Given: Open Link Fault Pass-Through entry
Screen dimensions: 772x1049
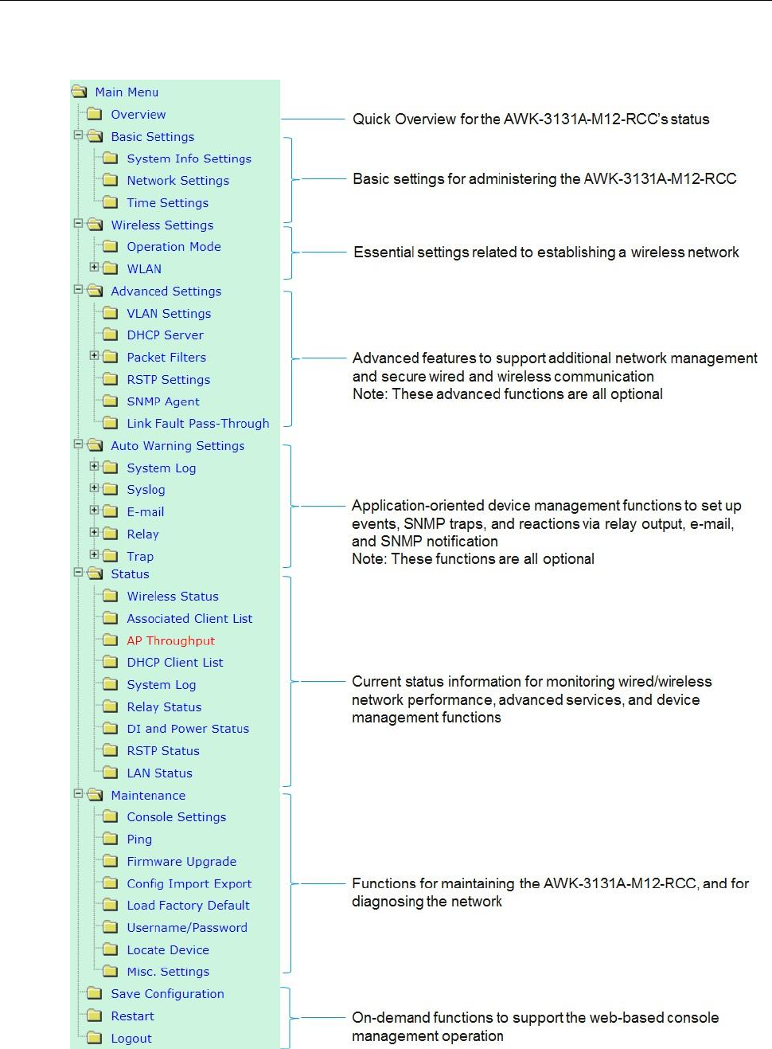Looking at the screenshot, I should pos(198,424).
